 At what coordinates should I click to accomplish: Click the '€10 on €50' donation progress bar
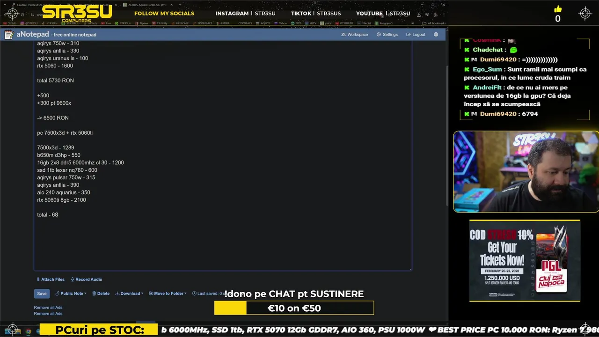coord(294,308)
